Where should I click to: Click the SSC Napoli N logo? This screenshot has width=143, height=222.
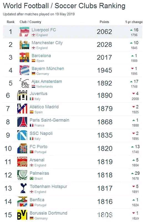tap(22, 135)
